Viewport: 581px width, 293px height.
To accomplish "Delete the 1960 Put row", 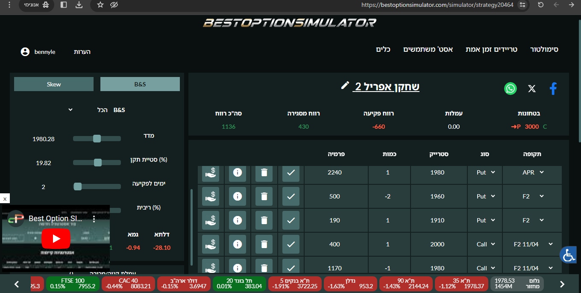I will (x=264, y=196).
